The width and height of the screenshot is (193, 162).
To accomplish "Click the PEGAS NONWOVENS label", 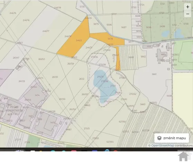I will [14, 109].
